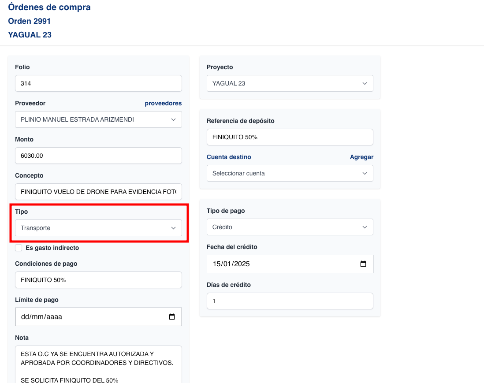Screen dimensions: 484x383
Task: Go to Órdenes de compra heading
Action: 49,7
